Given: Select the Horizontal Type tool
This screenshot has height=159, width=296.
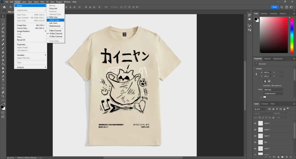Looking at the screenshot, I should click(x=3, y=80).
